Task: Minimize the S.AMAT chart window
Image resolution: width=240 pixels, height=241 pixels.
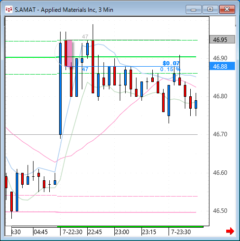Action: coord(194,9)
